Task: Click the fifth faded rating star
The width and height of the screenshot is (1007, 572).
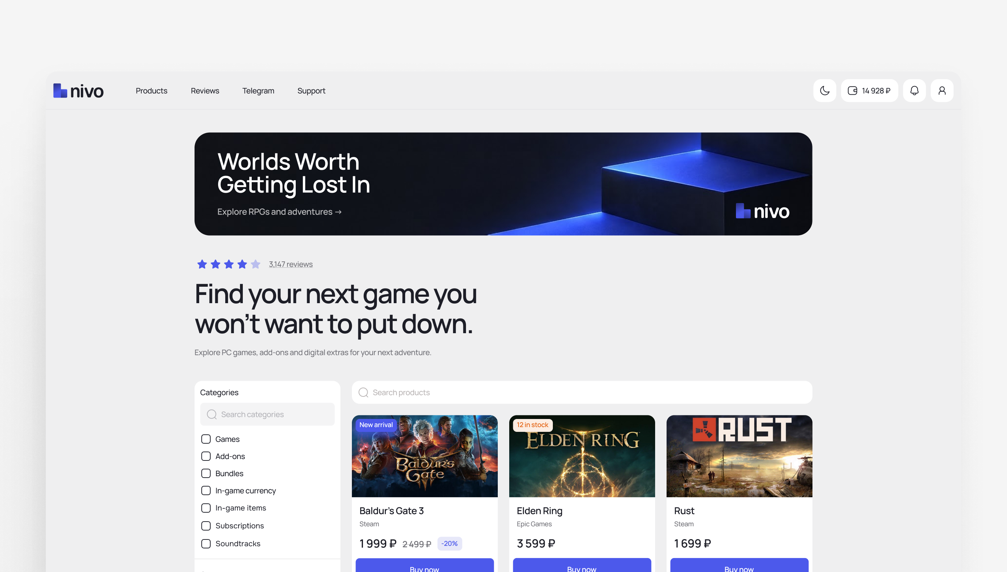Action: tap(255, 264)
